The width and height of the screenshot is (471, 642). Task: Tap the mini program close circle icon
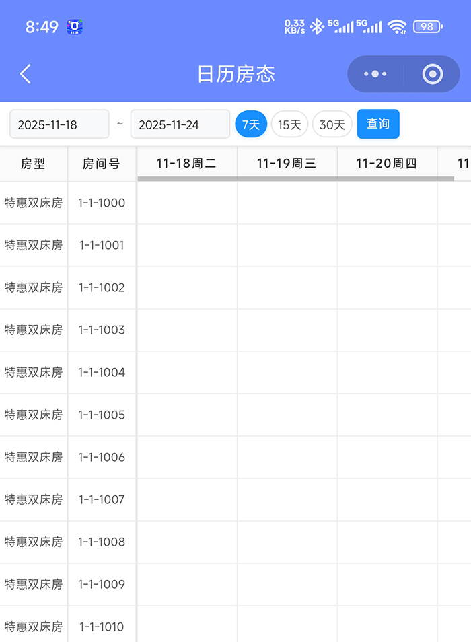pos(433,74)
